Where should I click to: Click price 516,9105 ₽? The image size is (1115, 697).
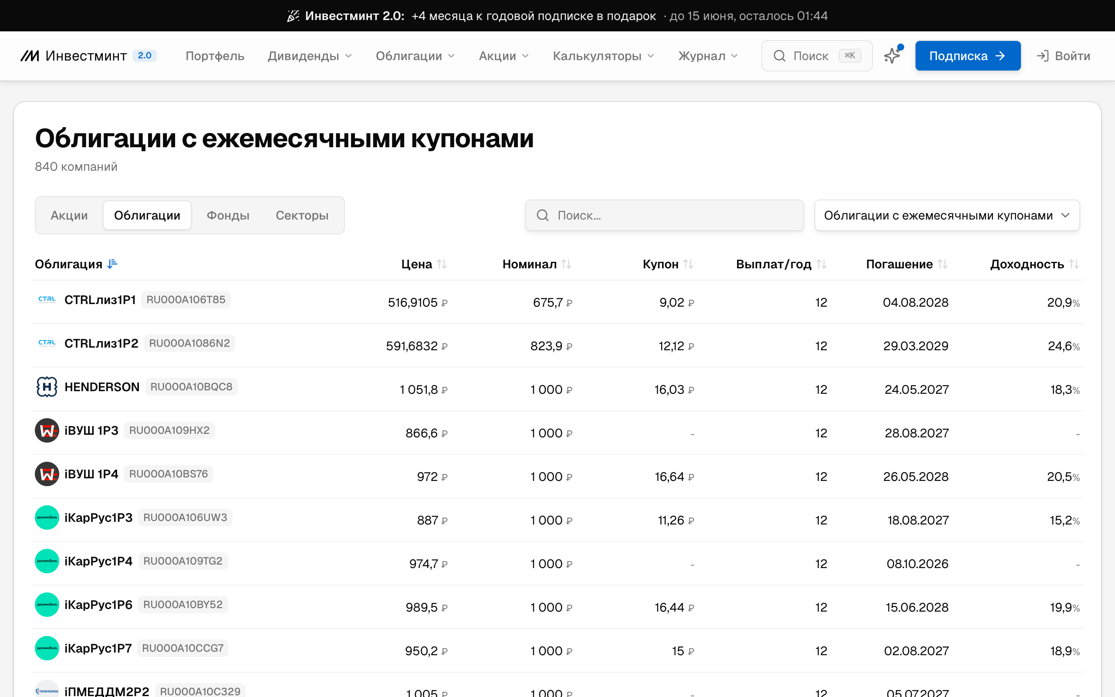pyautogui.click(x=417, y=302)
